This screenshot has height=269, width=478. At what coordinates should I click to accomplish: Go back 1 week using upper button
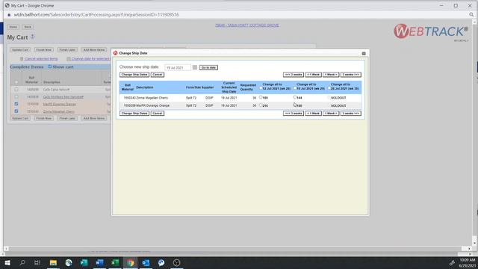(x=313, y=75)
